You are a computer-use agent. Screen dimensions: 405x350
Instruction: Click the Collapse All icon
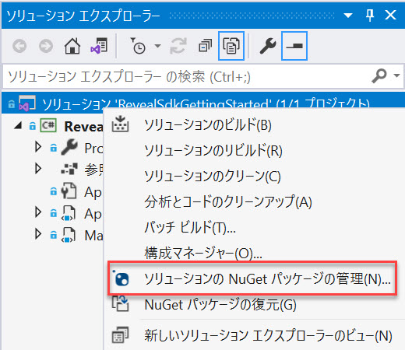(x=205, y=46)
